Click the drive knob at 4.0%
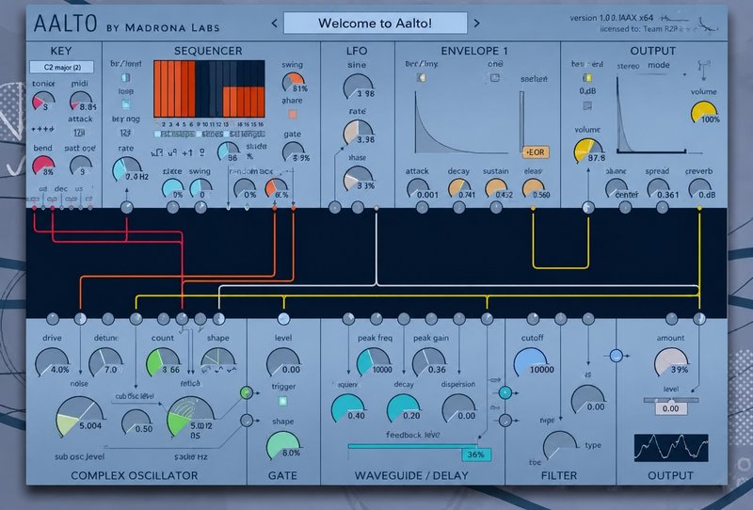Image resolution: width=753 pixels, height=510 pixels. click(x=52, y=362)
